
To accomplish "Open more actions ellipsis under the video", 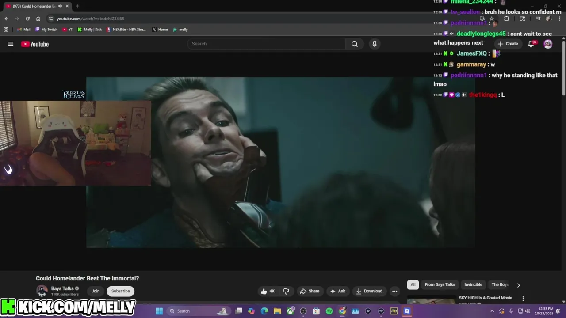I will click(x=394, y=291).
